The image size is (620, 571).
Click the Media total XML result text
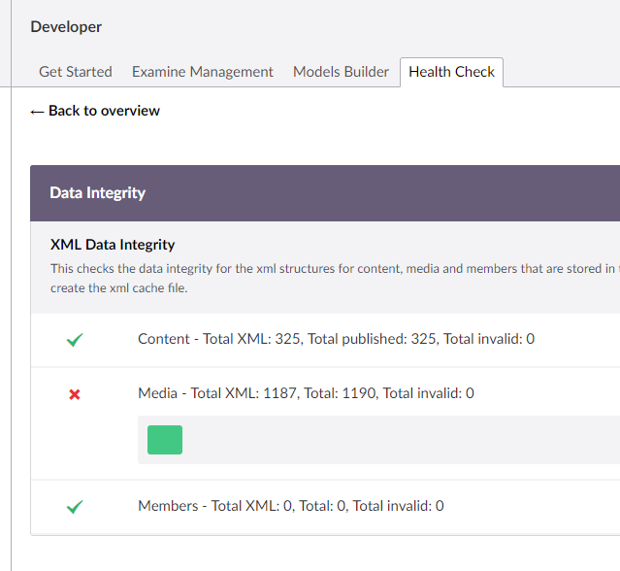[306, 393]
